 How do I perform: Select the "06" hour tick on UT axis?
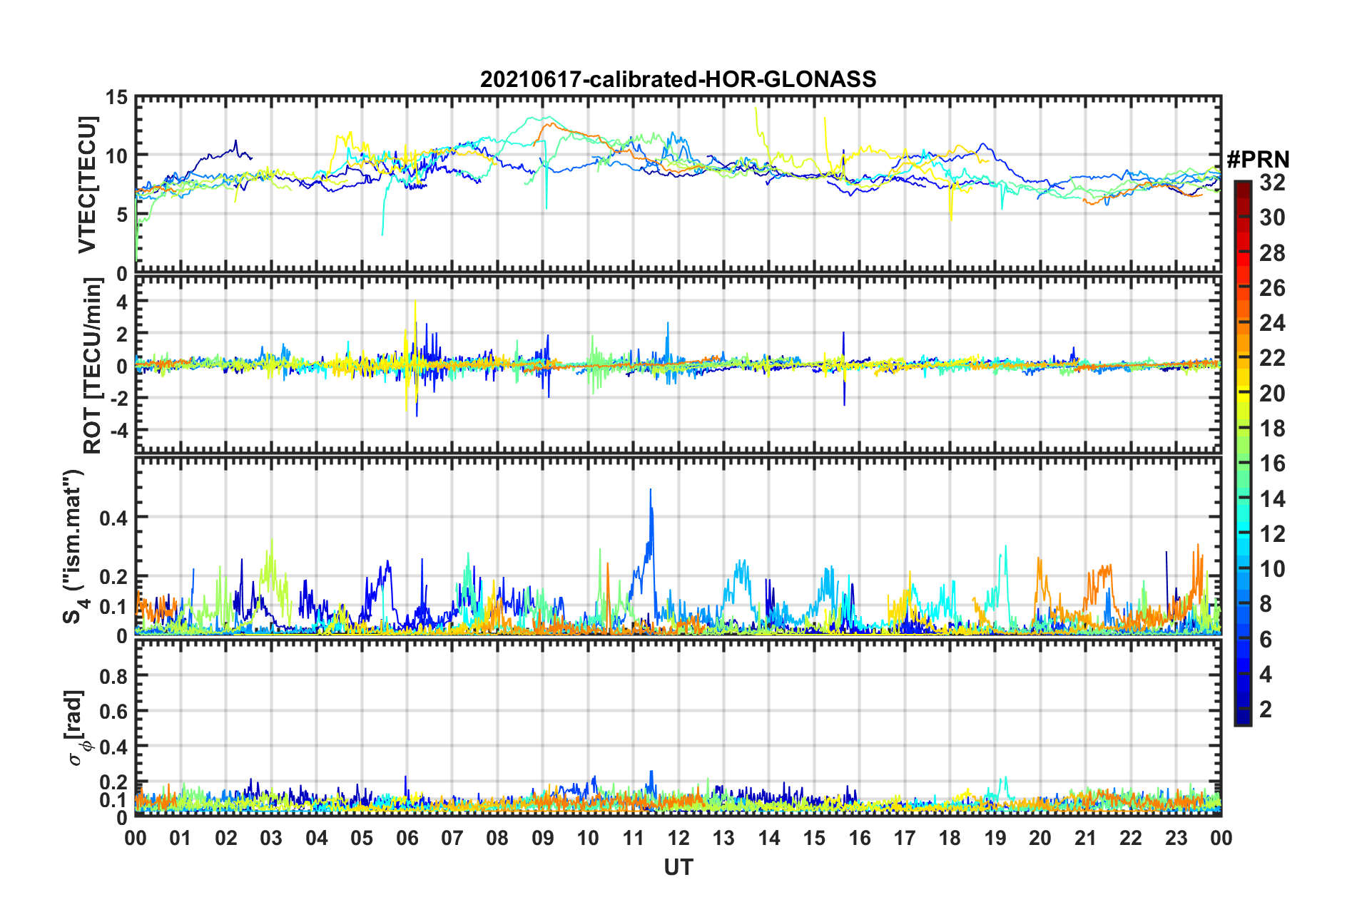pos(407,838)
